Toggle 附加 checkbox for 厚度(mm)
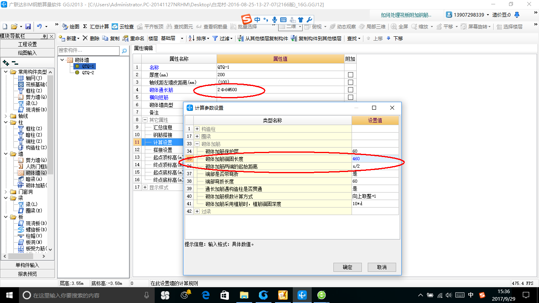Viewport: 539px width, 303px height. 350,75
